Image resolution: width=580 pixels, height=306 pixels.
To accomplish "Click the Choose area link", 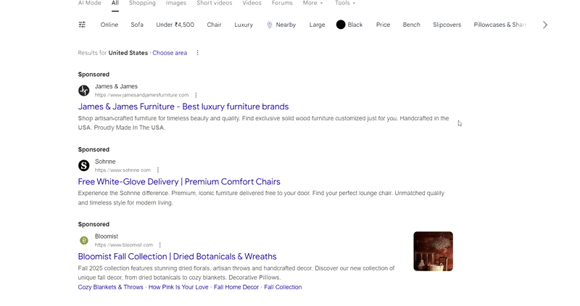I will pyautogui.click(x=170, y=53).
